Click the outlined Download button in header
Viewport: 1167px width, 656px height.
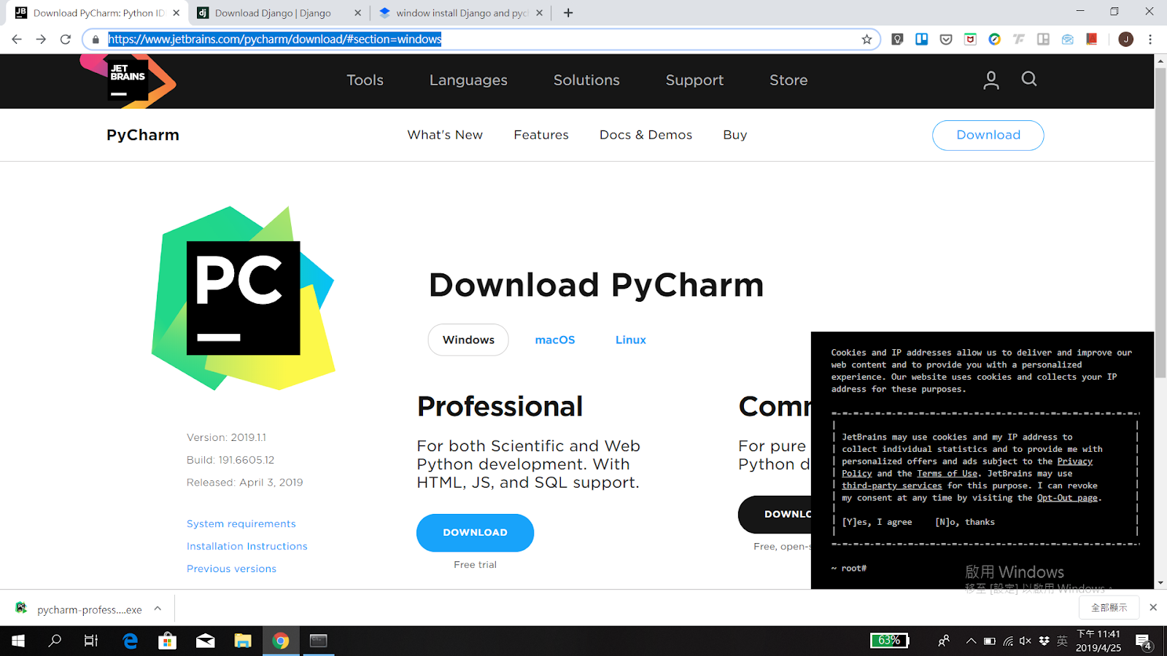(x=988, y=135)
